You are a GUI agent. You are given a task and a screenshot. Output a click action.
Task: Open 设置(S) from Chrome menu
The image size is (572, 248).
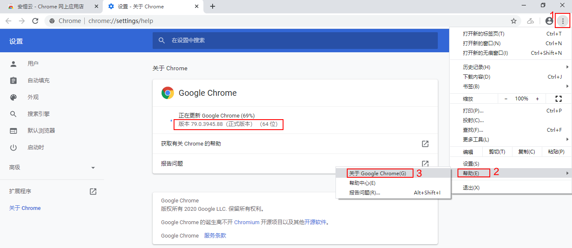click(x=510, y=164)
